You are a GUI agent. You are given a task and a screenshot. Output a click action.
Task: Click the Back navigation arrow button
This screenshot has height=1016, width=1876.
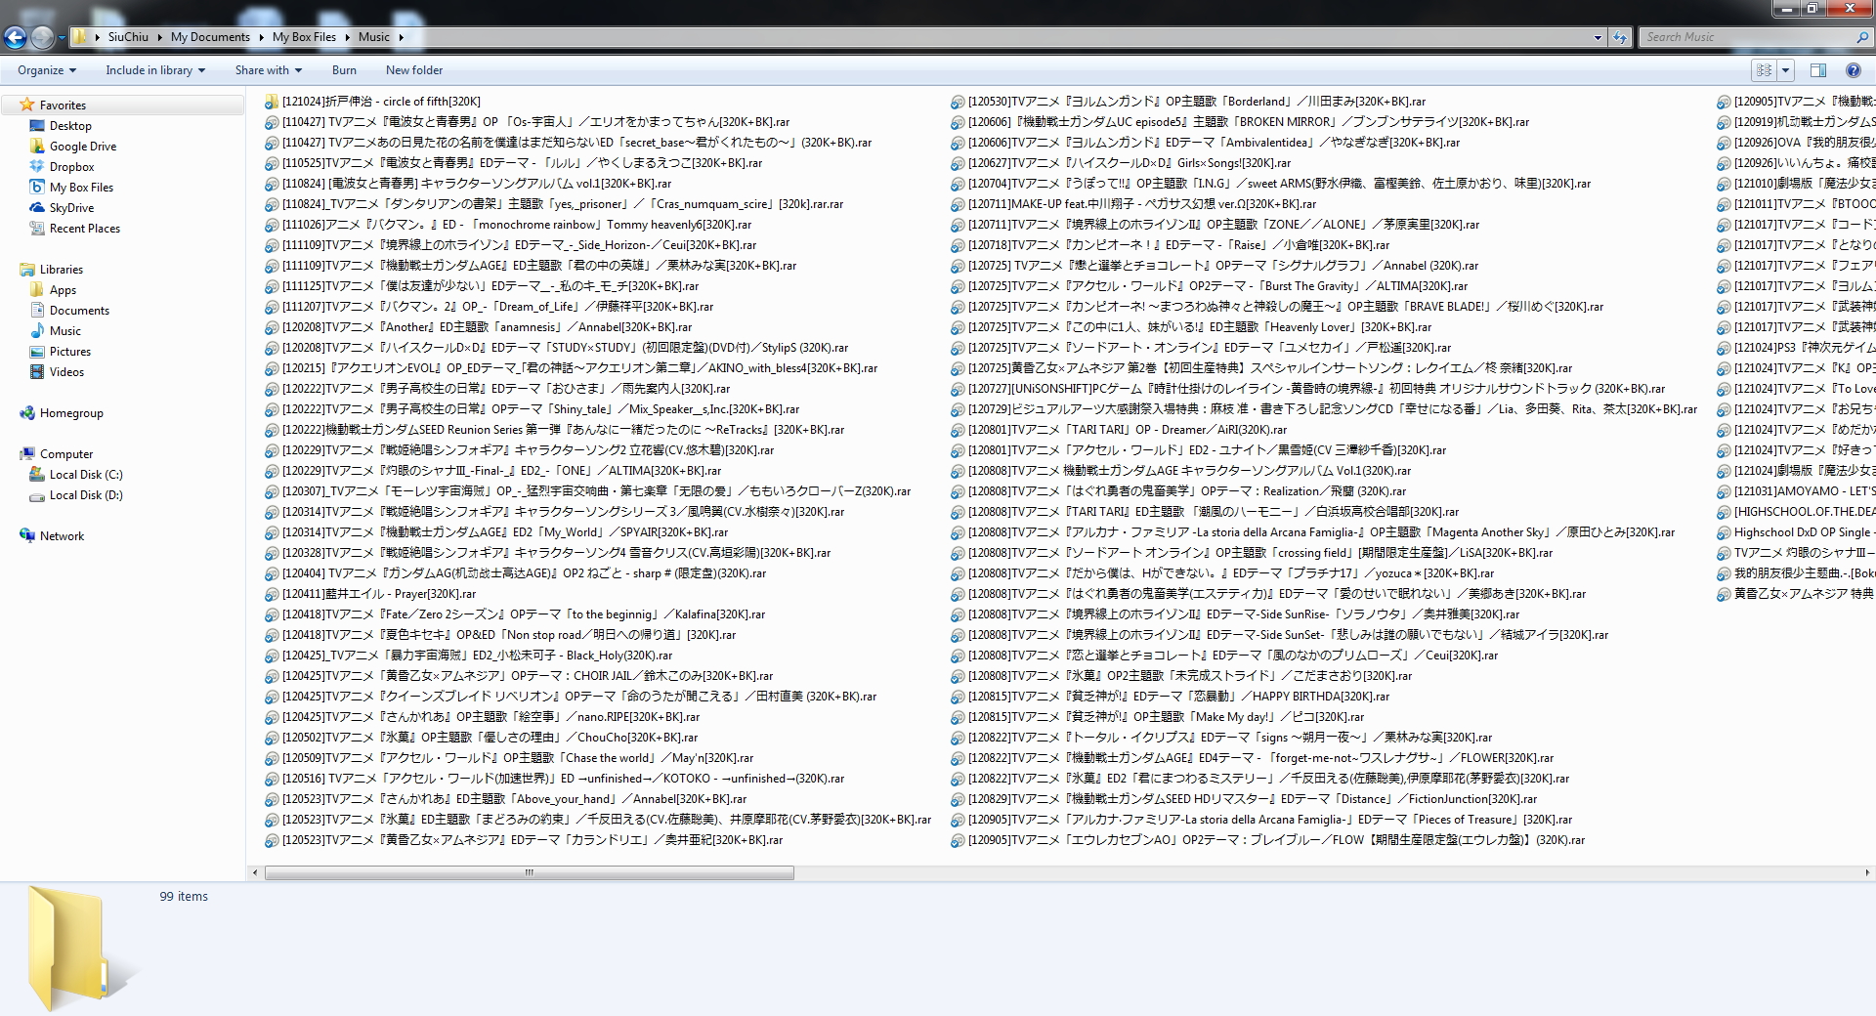point(15,37)
